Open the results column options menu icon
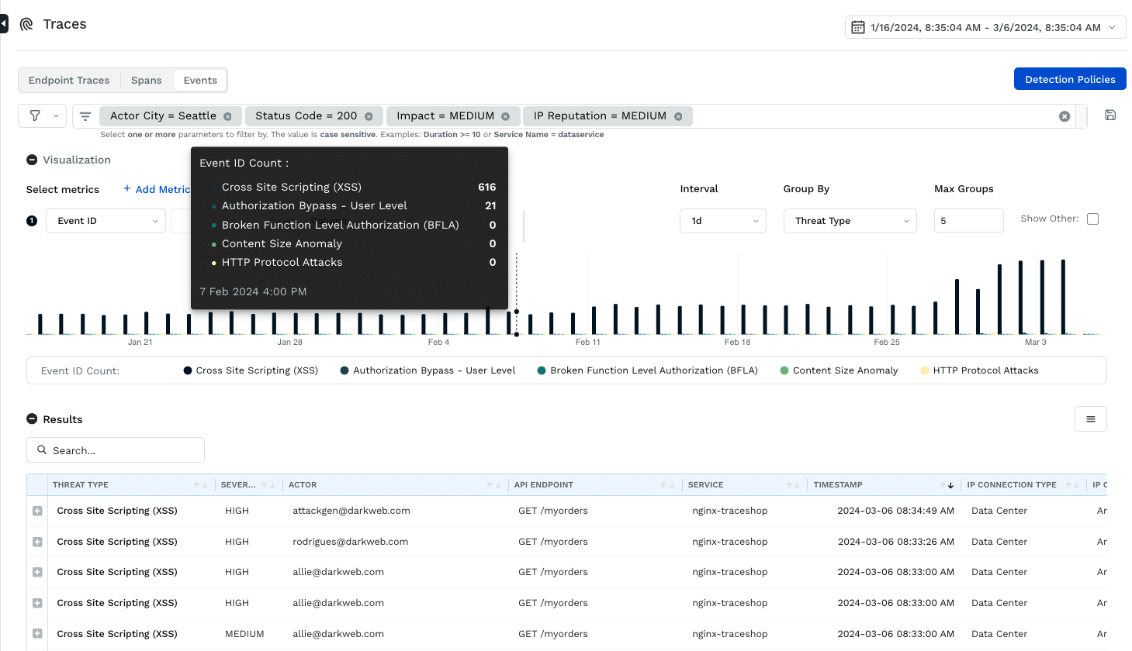The height and width of the screenshot is (651, 1132). tap(1090, 419)
